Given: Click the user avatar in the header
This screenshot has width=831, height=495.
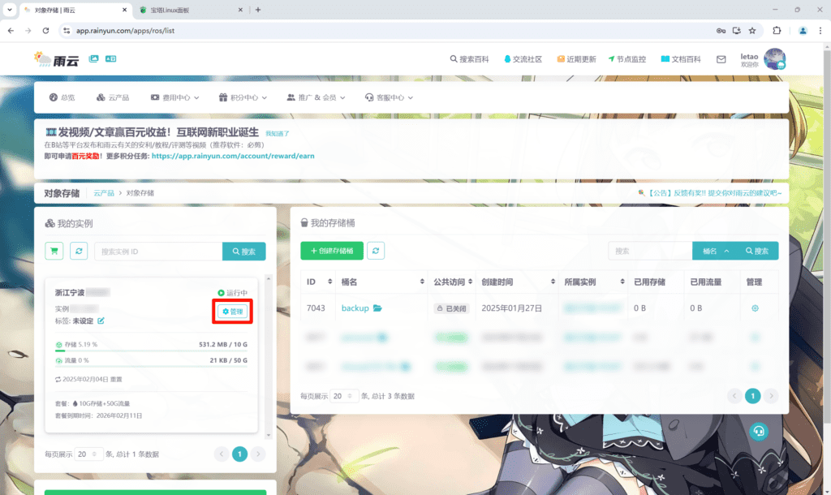Looking at the screenshot, I should (775, 59).
